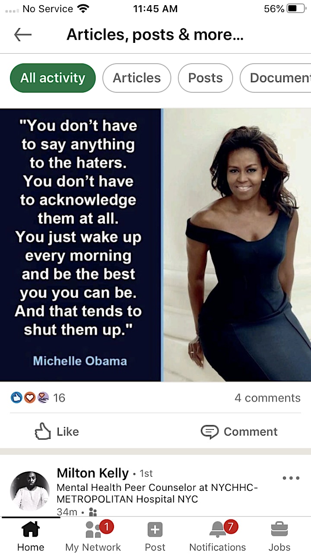Select the Articles filter chip
The image size is (311, 554).
pos(136,78)
